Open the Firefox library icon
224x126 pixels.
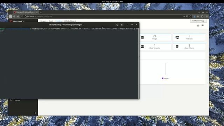[x=198, y=16]
